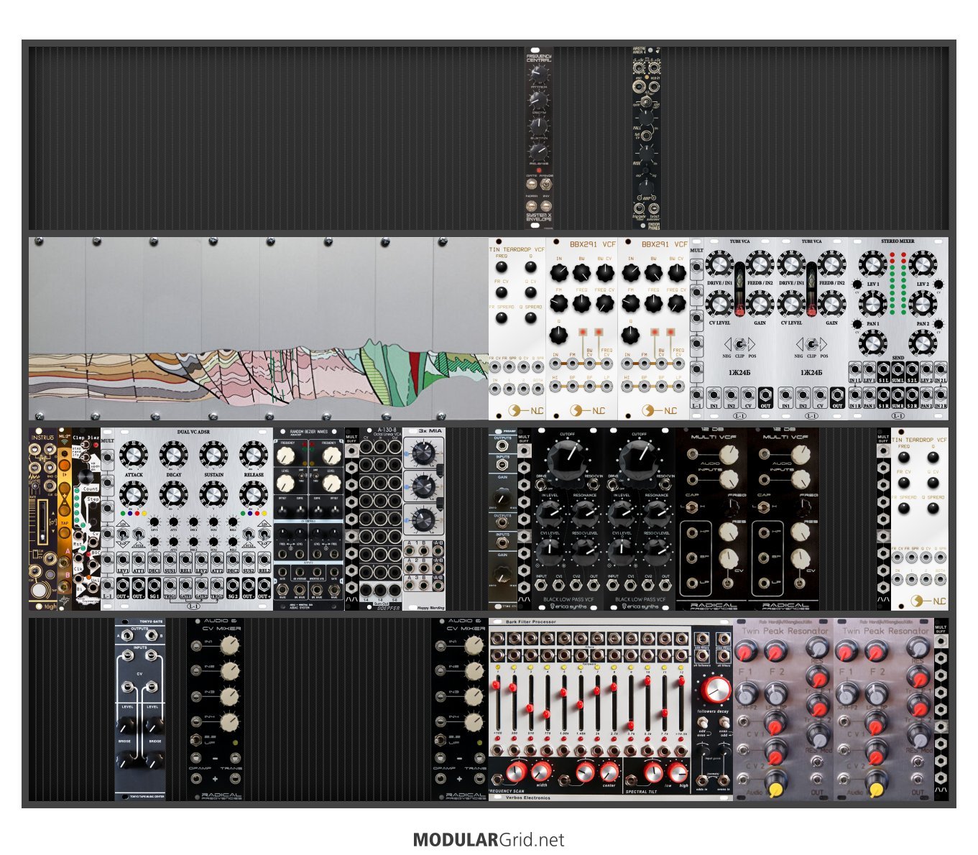Adjust the first Tube VCA GAIN knob
This screenshot has height=855, width=978.
[760, 303]
